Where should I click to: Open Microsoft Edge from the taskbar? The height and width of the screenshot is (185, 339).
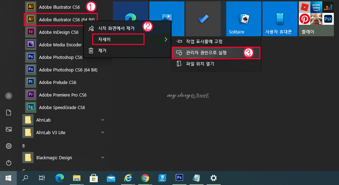[60, 178]
